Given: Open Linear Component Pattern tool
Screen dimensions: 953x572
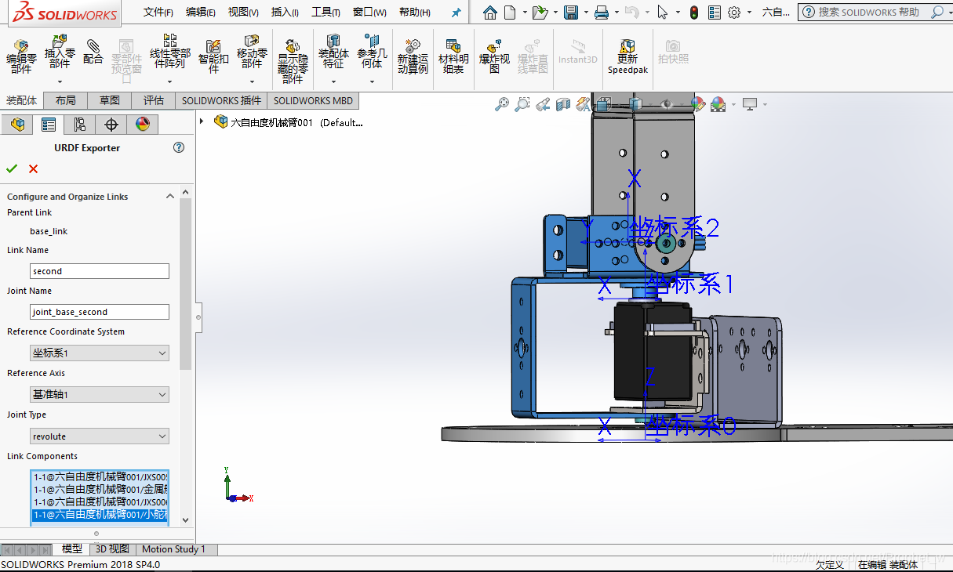Looking at the screenshot, I should pyautogui.click(x=169, y=52).
